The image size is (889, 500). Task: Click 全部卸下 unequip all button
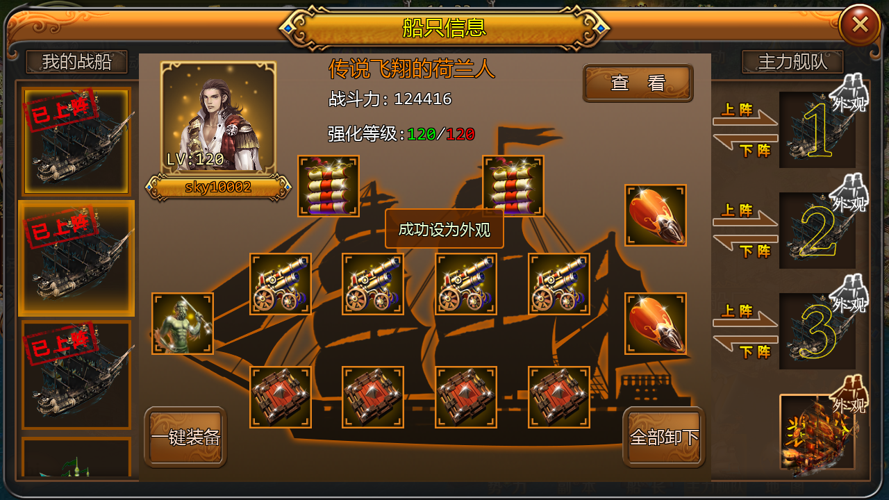tap(664, 437)
